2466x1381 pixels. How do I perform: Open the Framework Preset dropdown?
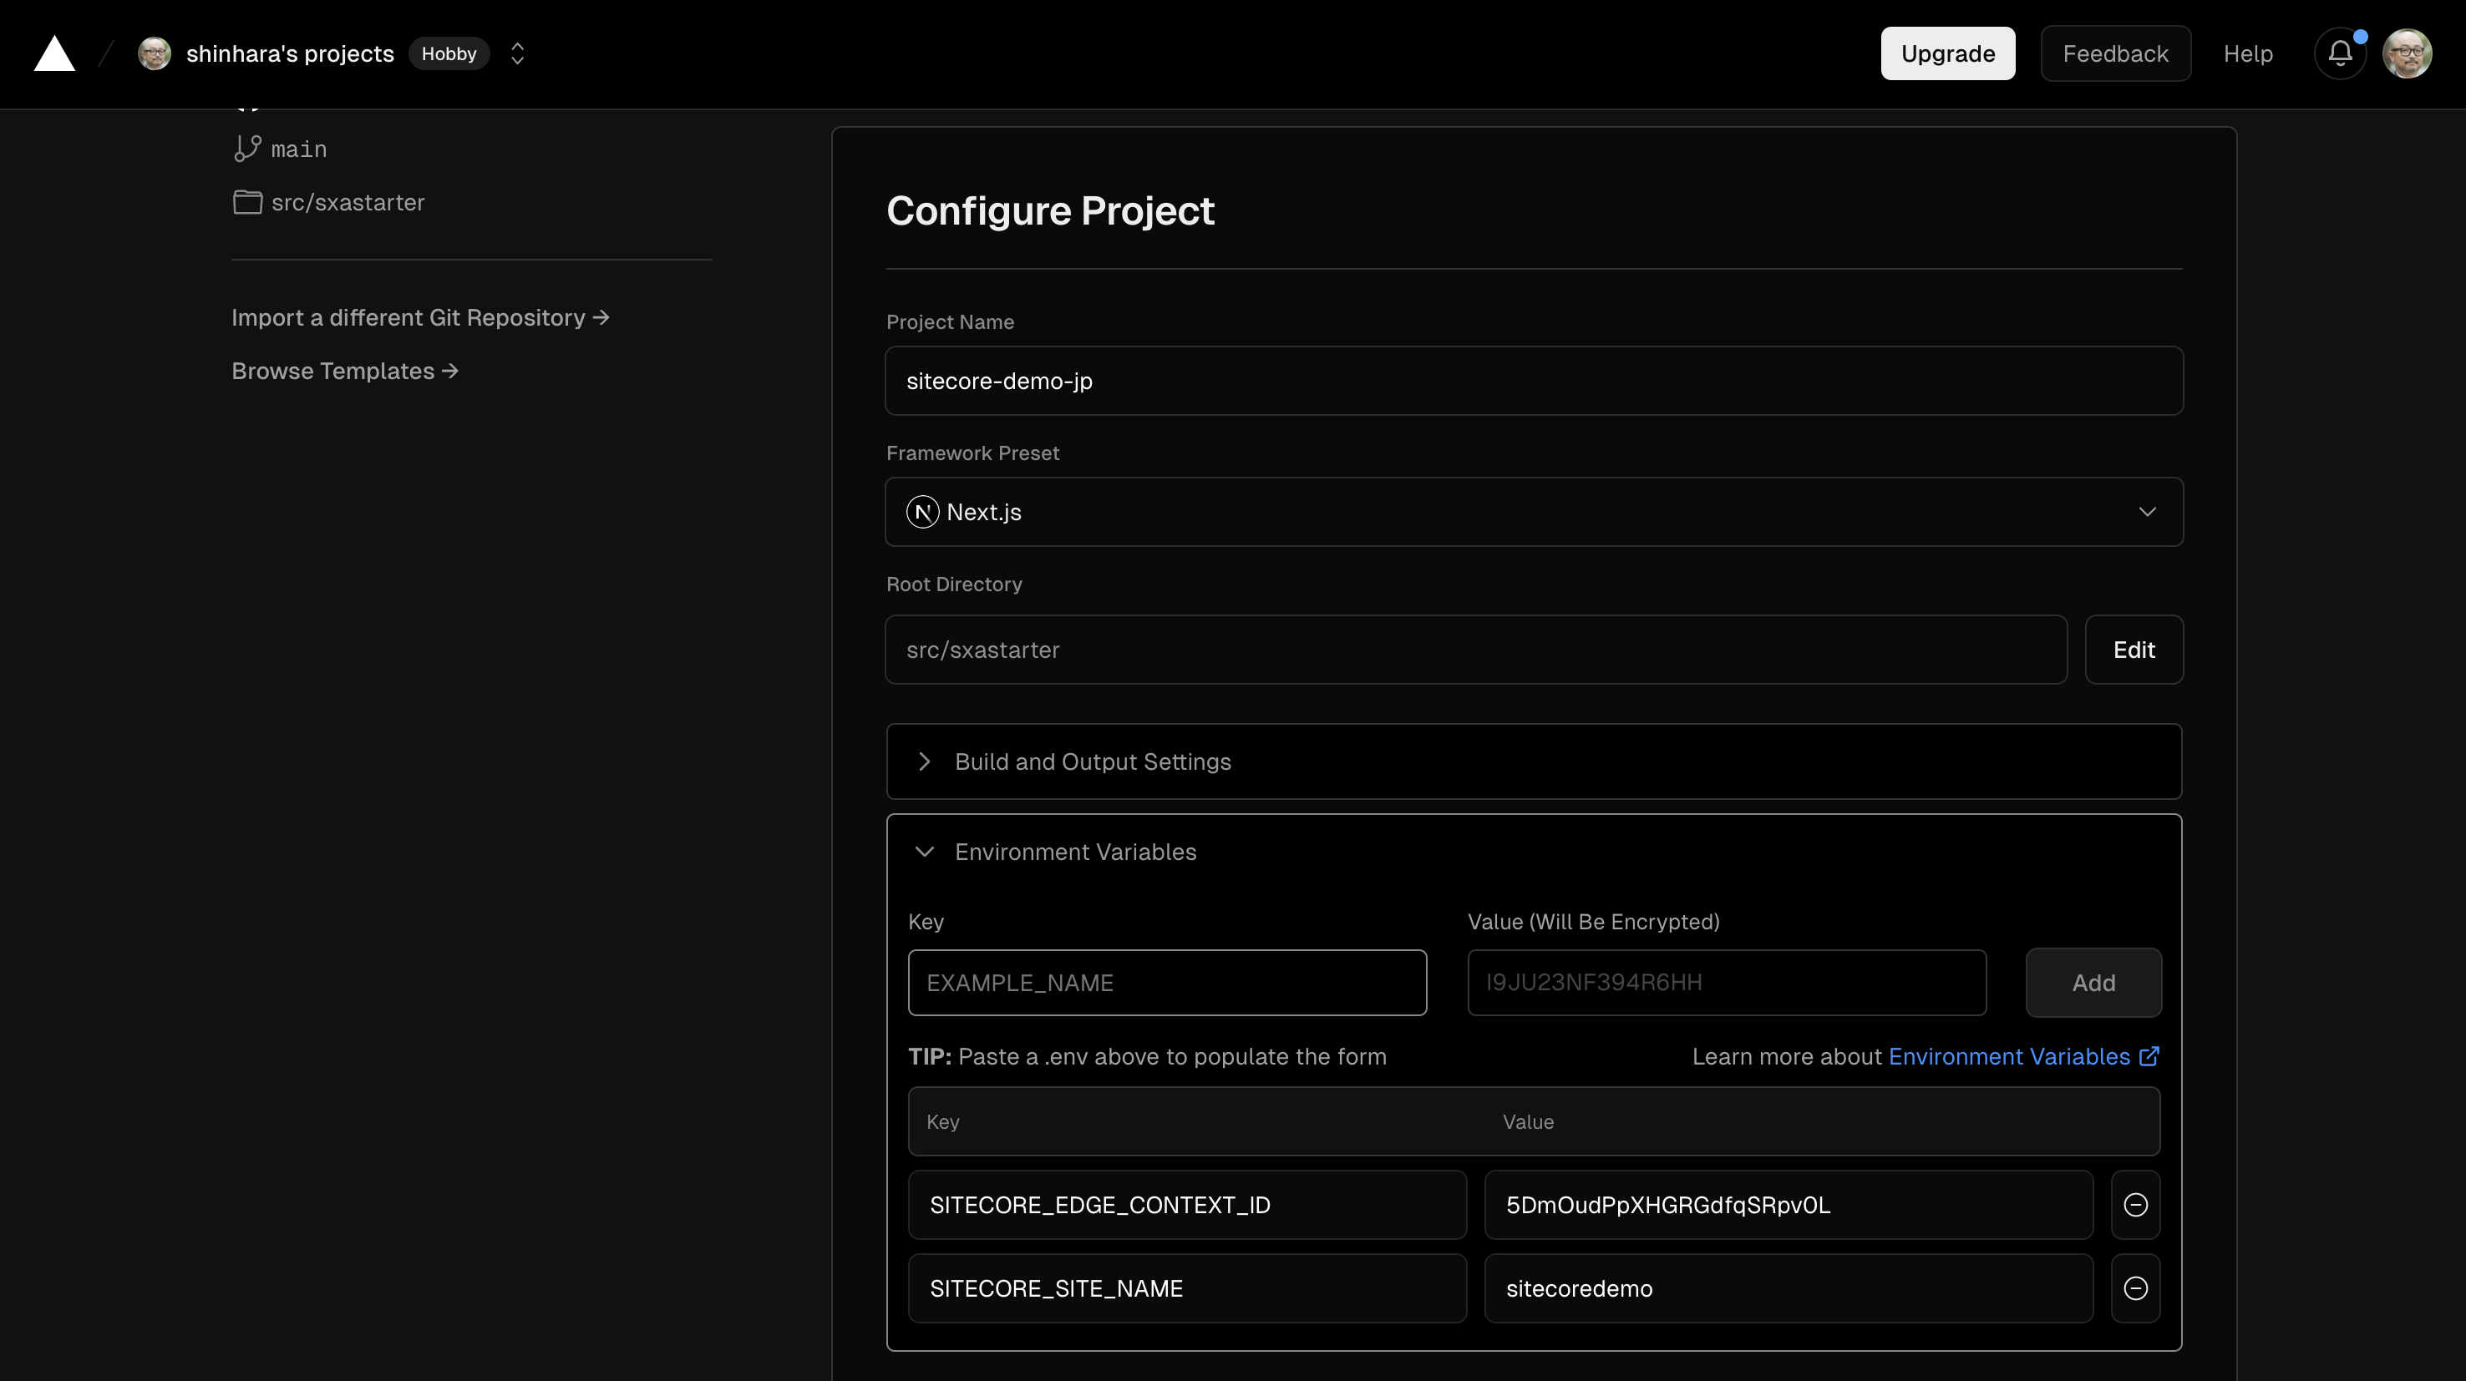1534,512
